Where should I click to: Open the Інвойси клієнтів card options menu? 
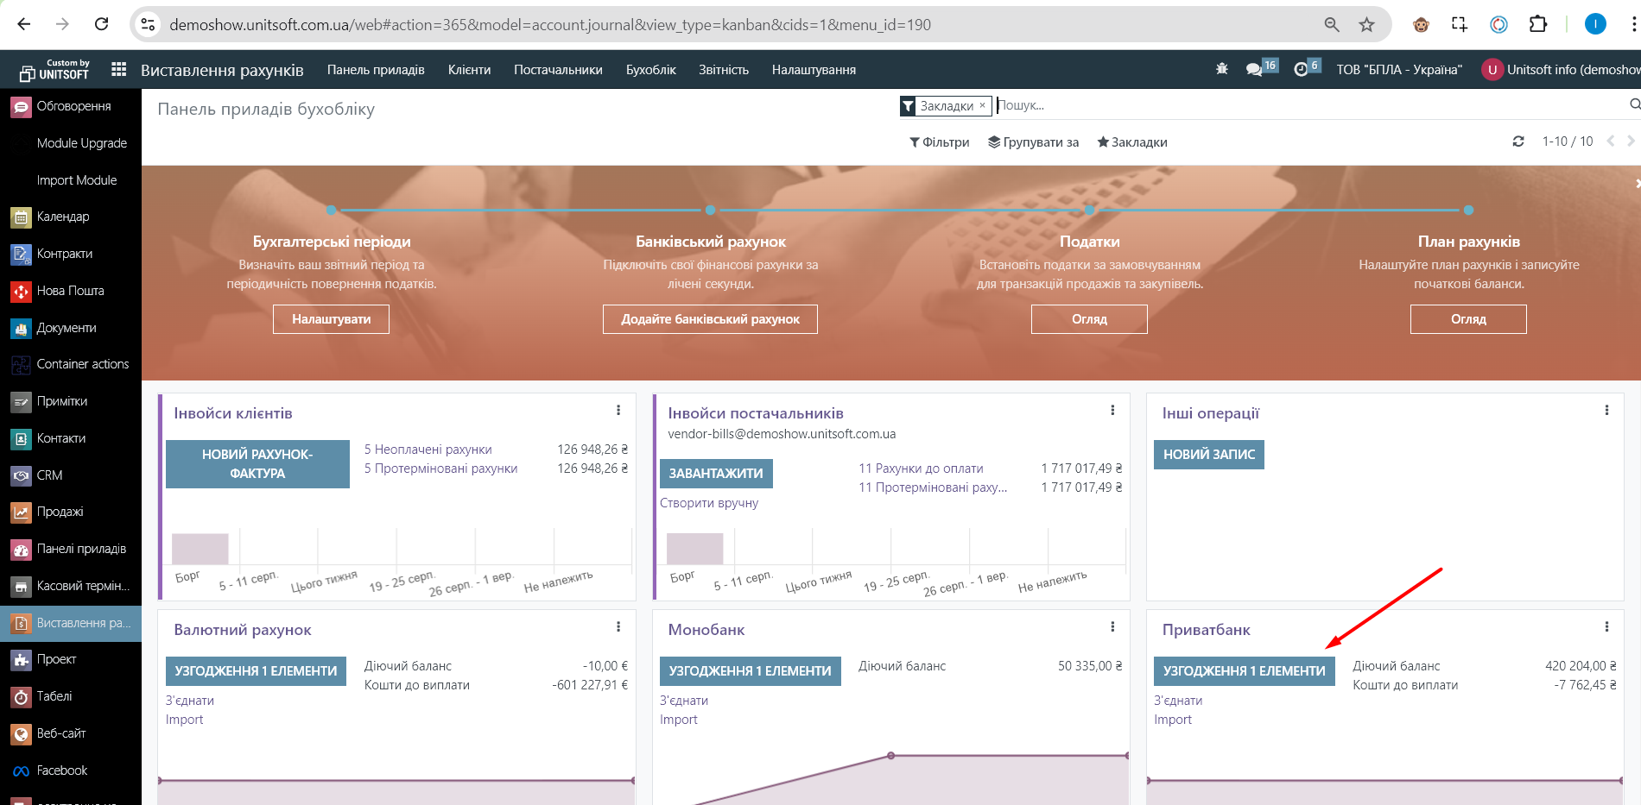click(x=618, y=411)
